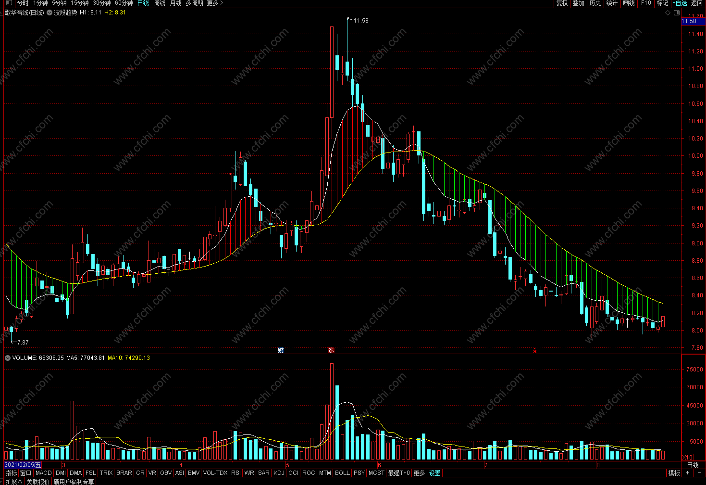
Task: Click the X10 volume scale label
Action: click(688, 458)
